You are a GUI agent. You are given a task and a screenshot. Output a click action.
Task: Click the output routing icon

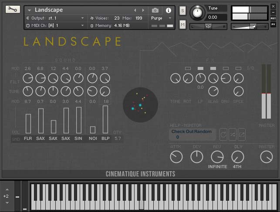point(28,18)
